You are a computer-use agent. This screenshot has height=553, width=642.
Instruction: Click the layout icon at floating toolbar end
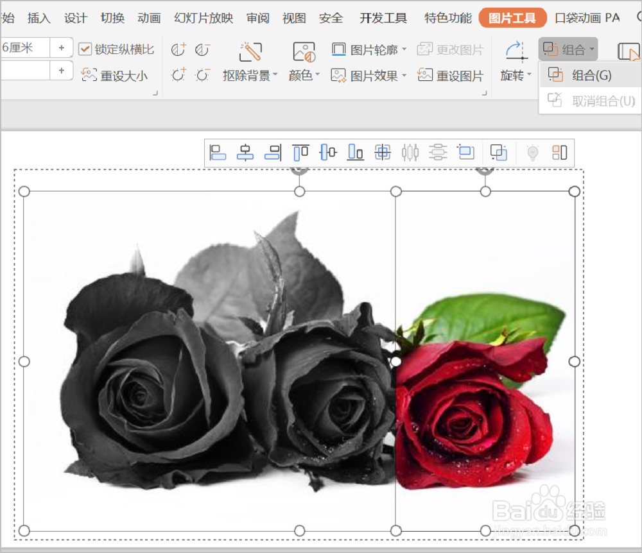click(560, 153)
